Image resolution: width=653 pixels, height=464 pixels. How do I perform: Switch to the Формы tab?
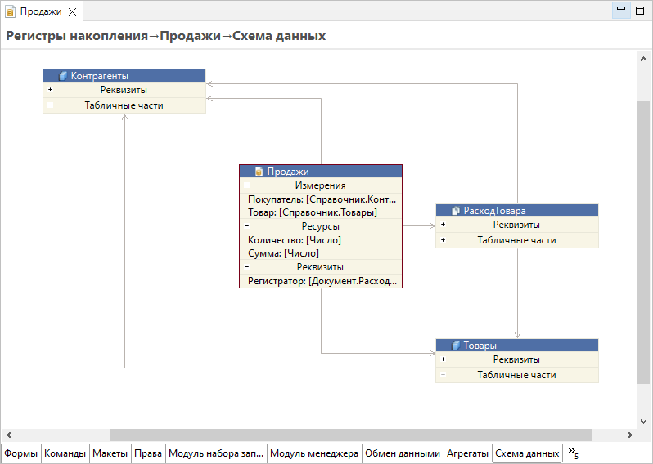click(20, 453)
